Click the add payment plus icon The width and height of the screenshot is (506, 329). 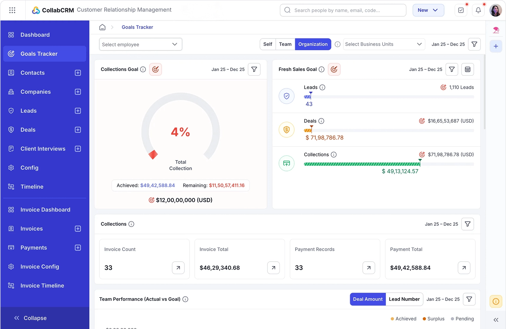click(78, 248)
